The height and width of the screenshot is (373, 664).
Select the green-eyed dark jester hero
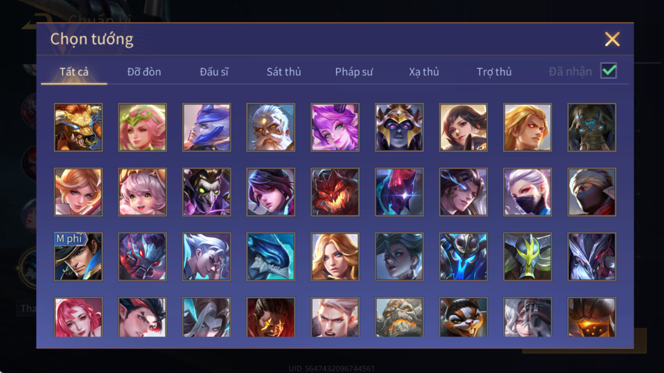point(207,192)
